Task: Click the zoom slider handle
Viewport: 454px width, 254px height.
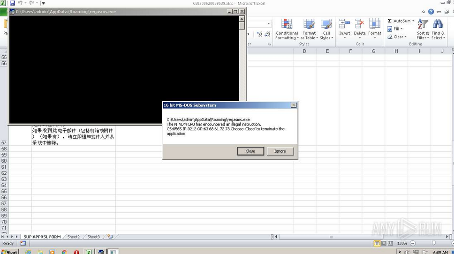Action: coord(433,243)
